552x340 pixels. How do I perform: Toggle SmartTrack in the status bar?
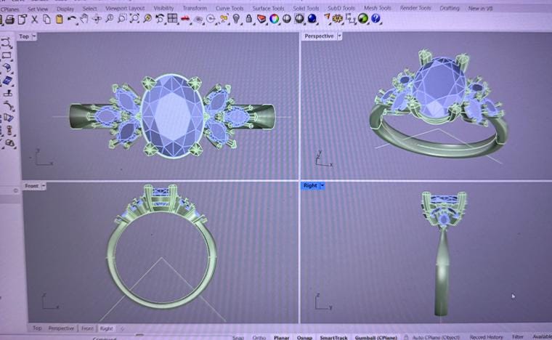[x=333, y=337]
